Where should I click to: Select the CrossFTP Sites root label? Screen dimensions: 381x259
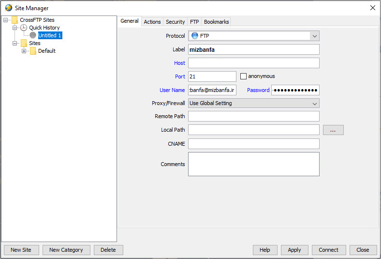37,20
